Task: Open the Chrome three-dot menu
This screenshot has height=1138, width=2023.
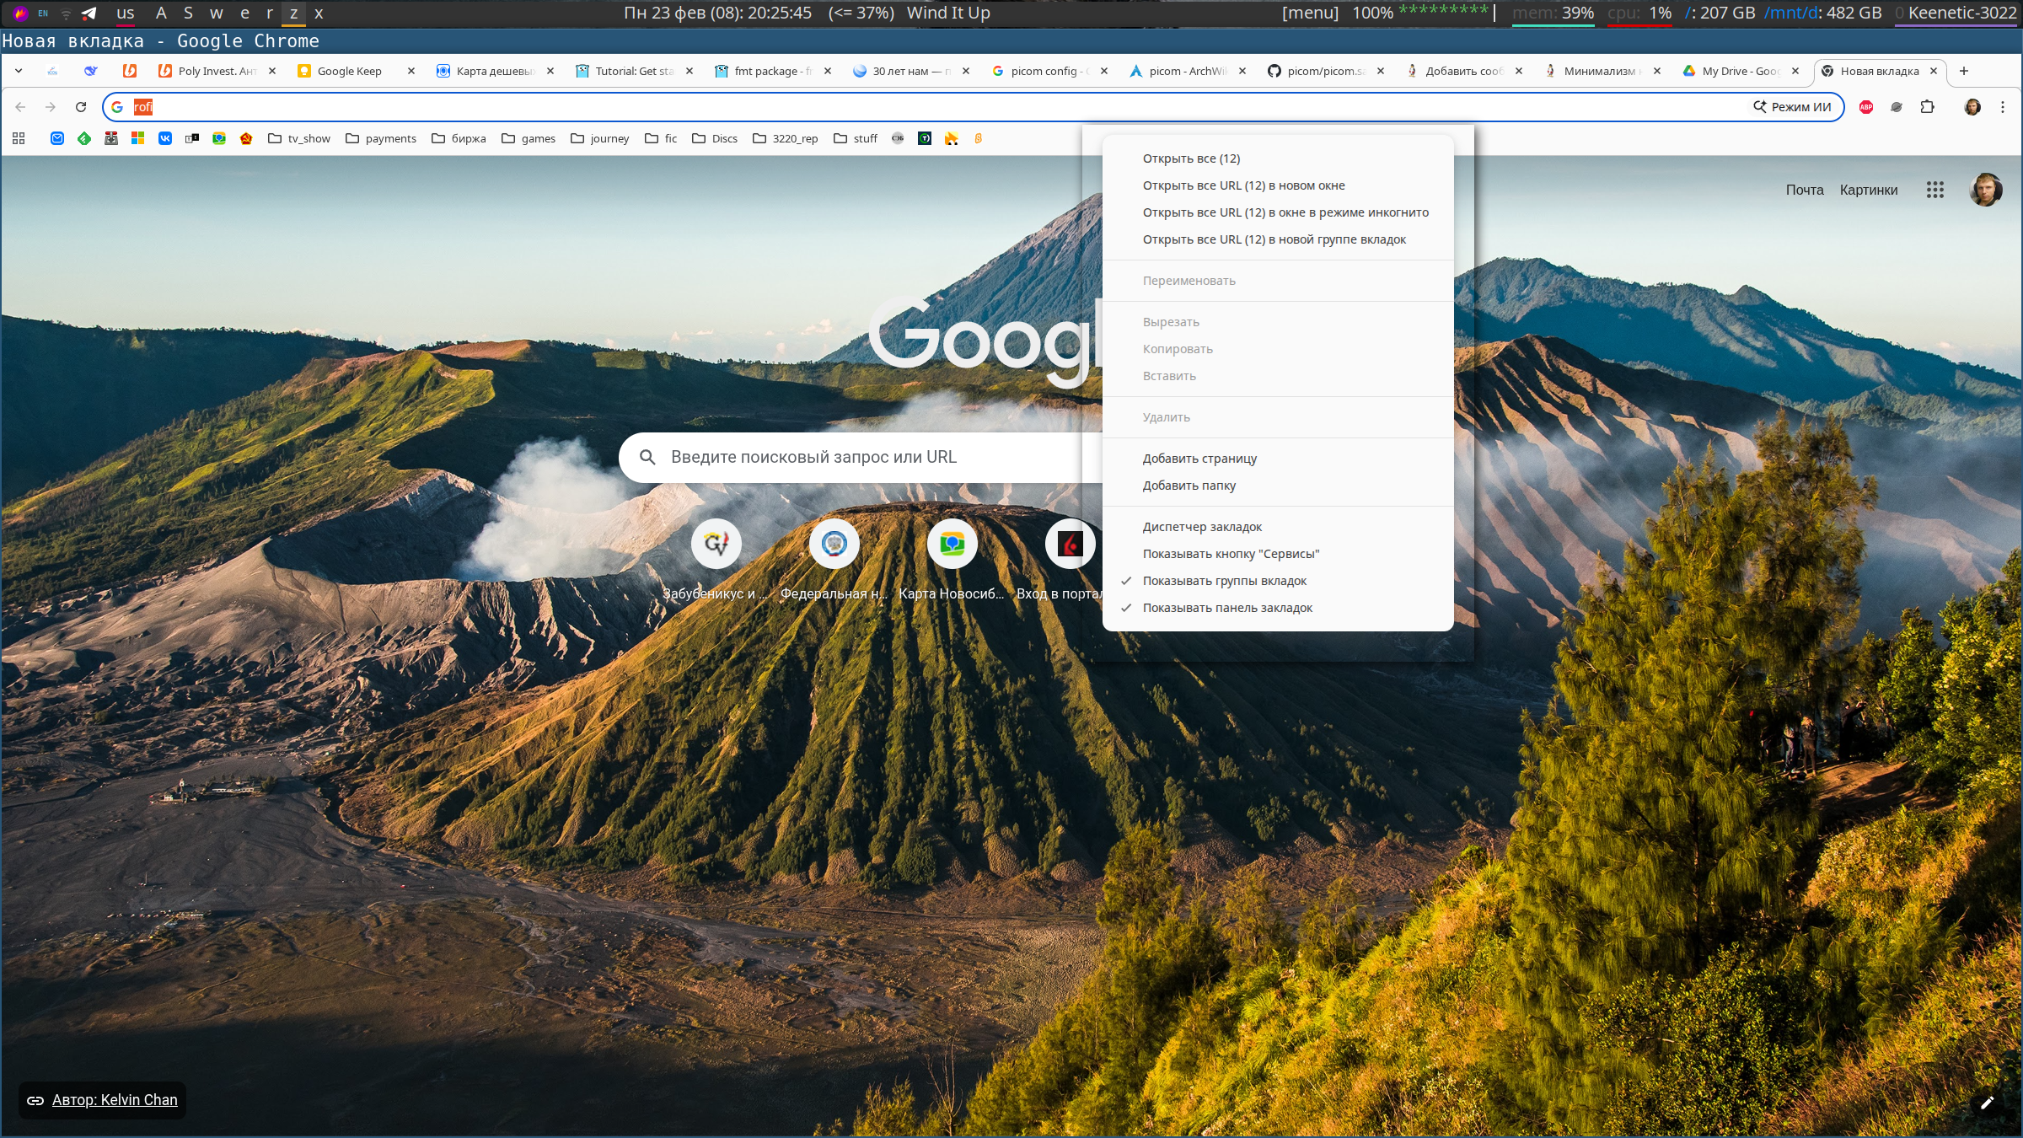Action: pyautogui.click(x=2003, y=107)
